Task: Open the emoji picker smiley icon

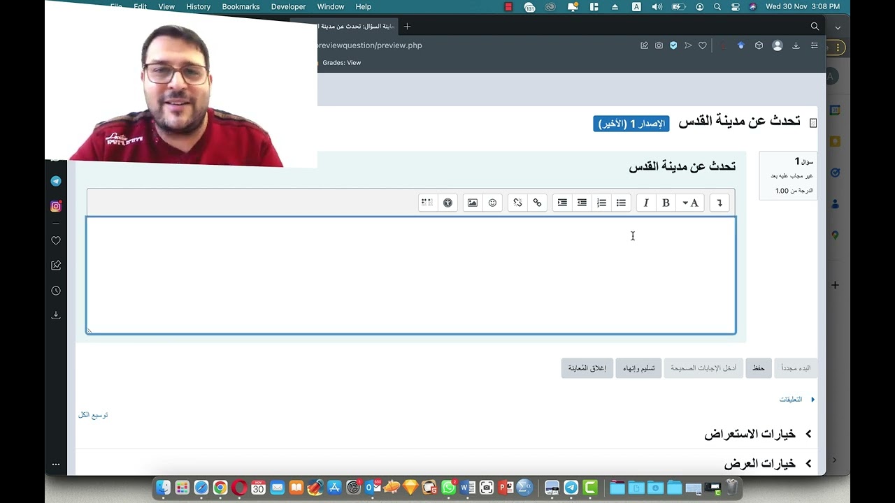Action: pos(492,203)
